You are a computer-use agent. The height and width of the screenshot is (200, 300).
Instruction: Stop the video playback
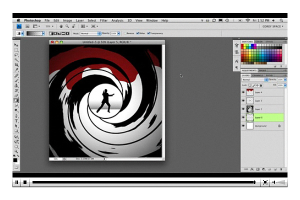25,182
